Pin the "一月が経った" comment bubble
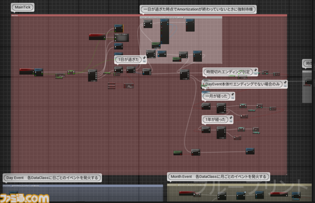The image size is (315, 203). click(x=232, y=94)
